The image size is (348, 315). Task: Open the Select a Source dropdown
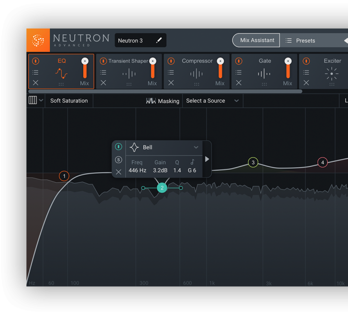[212, 101]
